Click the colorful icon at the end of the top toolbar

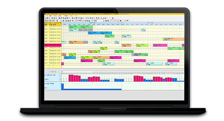pos(113,18)
